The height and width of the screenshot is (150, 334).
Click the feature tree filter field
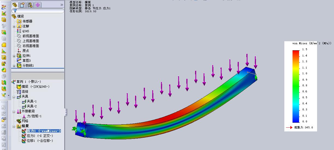38,11
